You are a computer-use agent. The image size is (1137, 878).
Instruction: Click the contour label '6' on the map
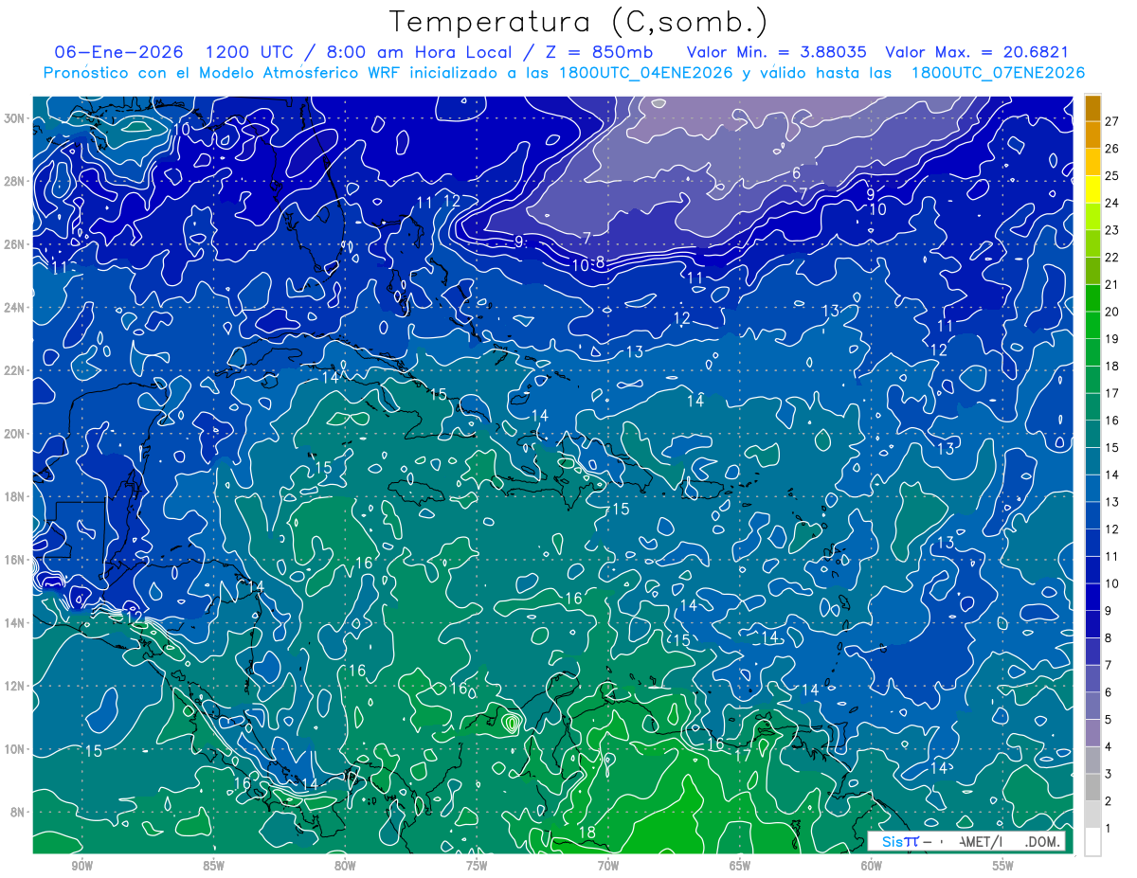tap(796, 173)
